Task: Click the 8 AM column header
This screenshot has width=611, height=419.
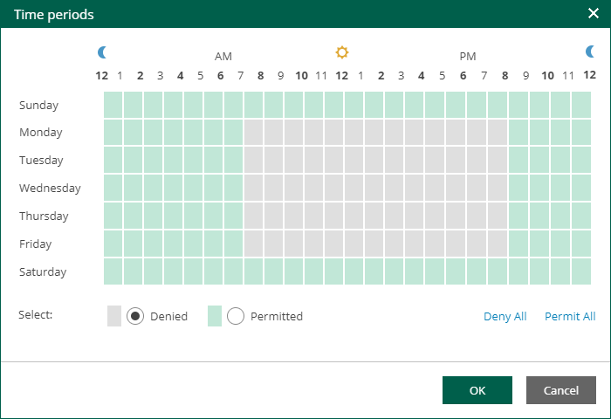Action: coord(260,76)
